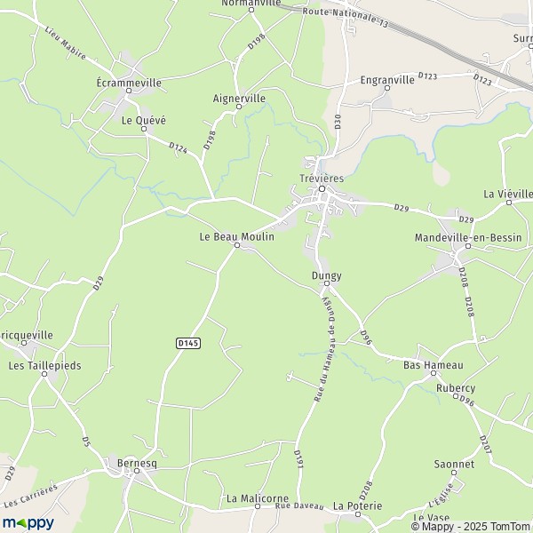Click the La Poterie label
This screenshot has height=533, width=533.
358,505
